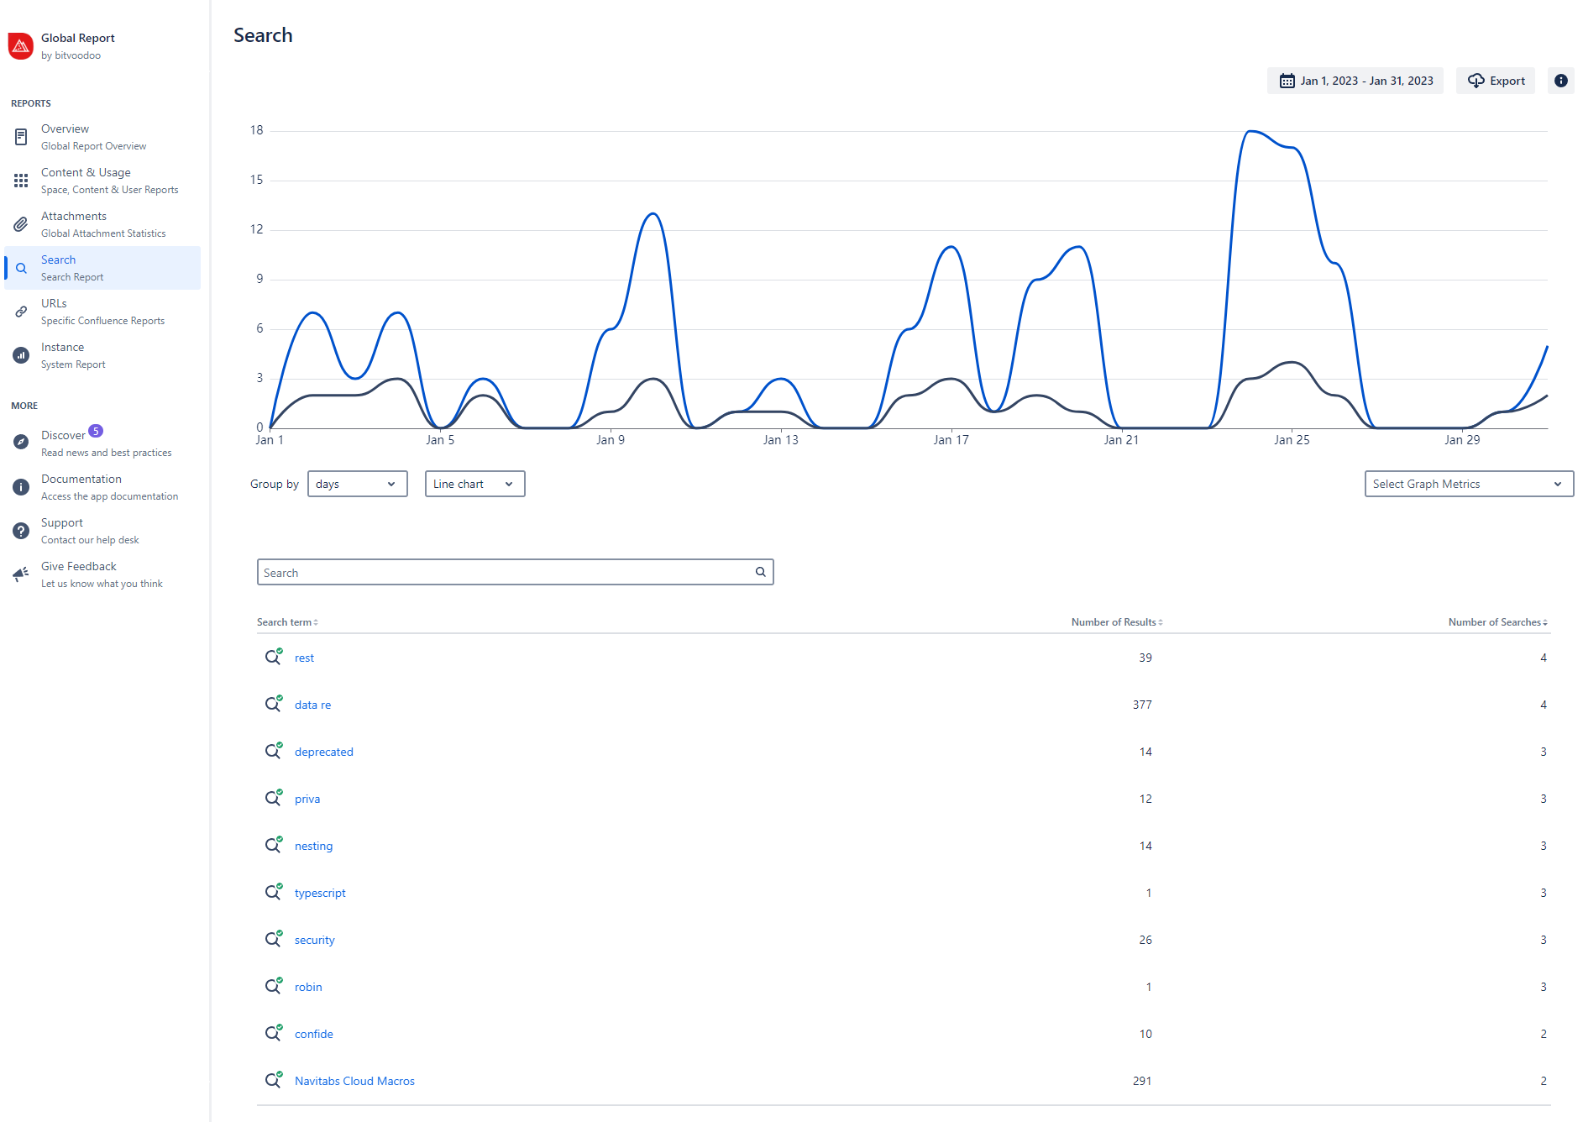This screenshot has width=1583, height=1122.
Task: Click the Discover compass icon
Action: point(21,442)
